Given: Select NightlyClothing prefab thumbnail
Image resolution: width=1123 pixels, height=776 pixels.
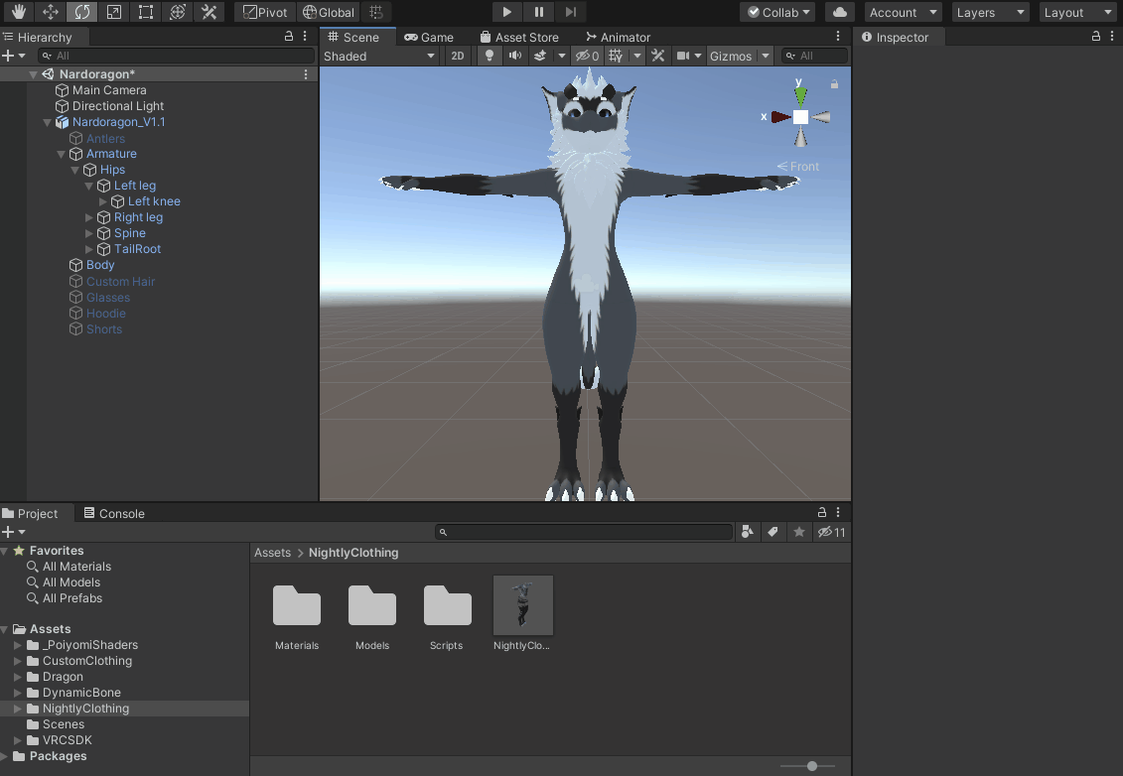Looking at the screenshot, I should click(x=523, y=605).
